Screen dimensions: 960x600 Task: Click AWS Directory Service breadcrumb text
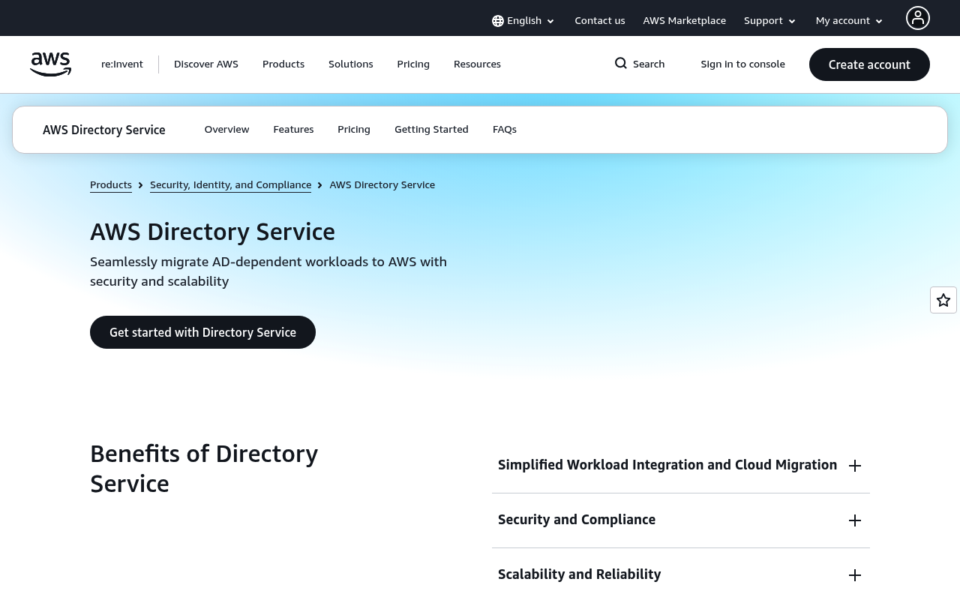click(x=382, y=185)
